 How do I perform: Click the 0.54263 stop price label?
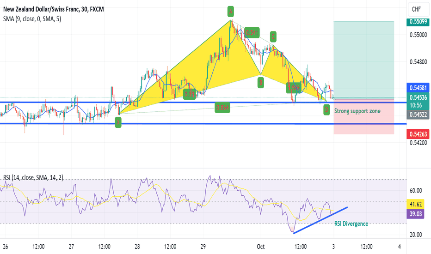coord(418,134)
